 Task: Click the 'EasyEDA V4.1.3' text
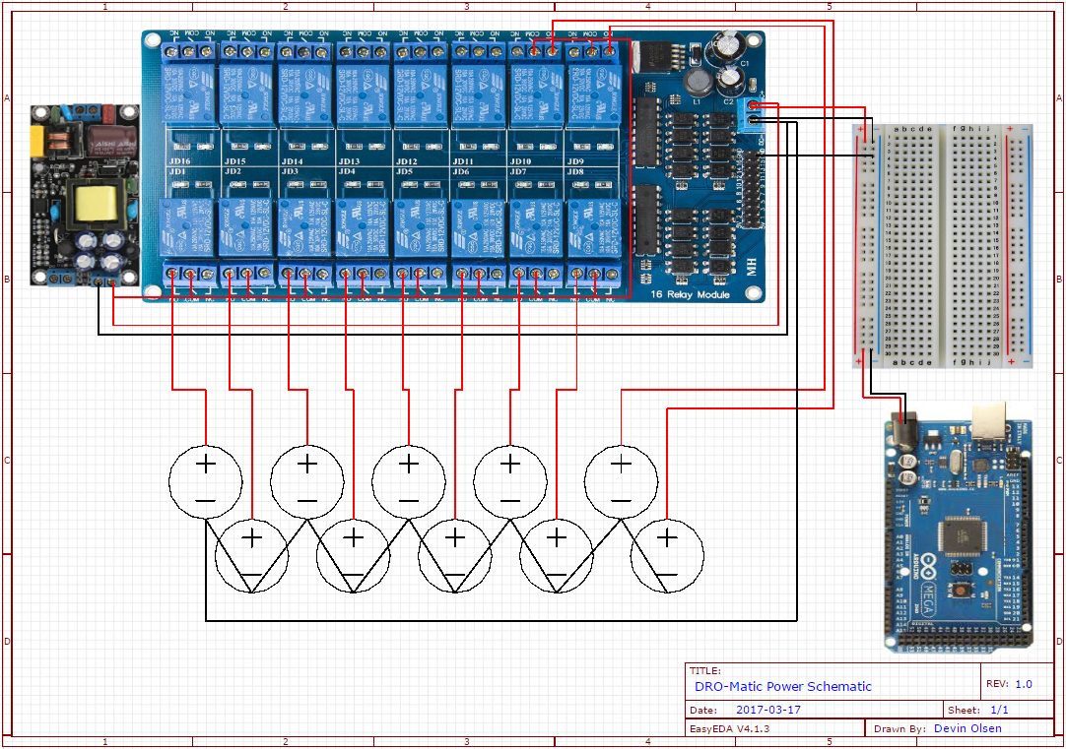pyautogui.click(x=729, y=728)
